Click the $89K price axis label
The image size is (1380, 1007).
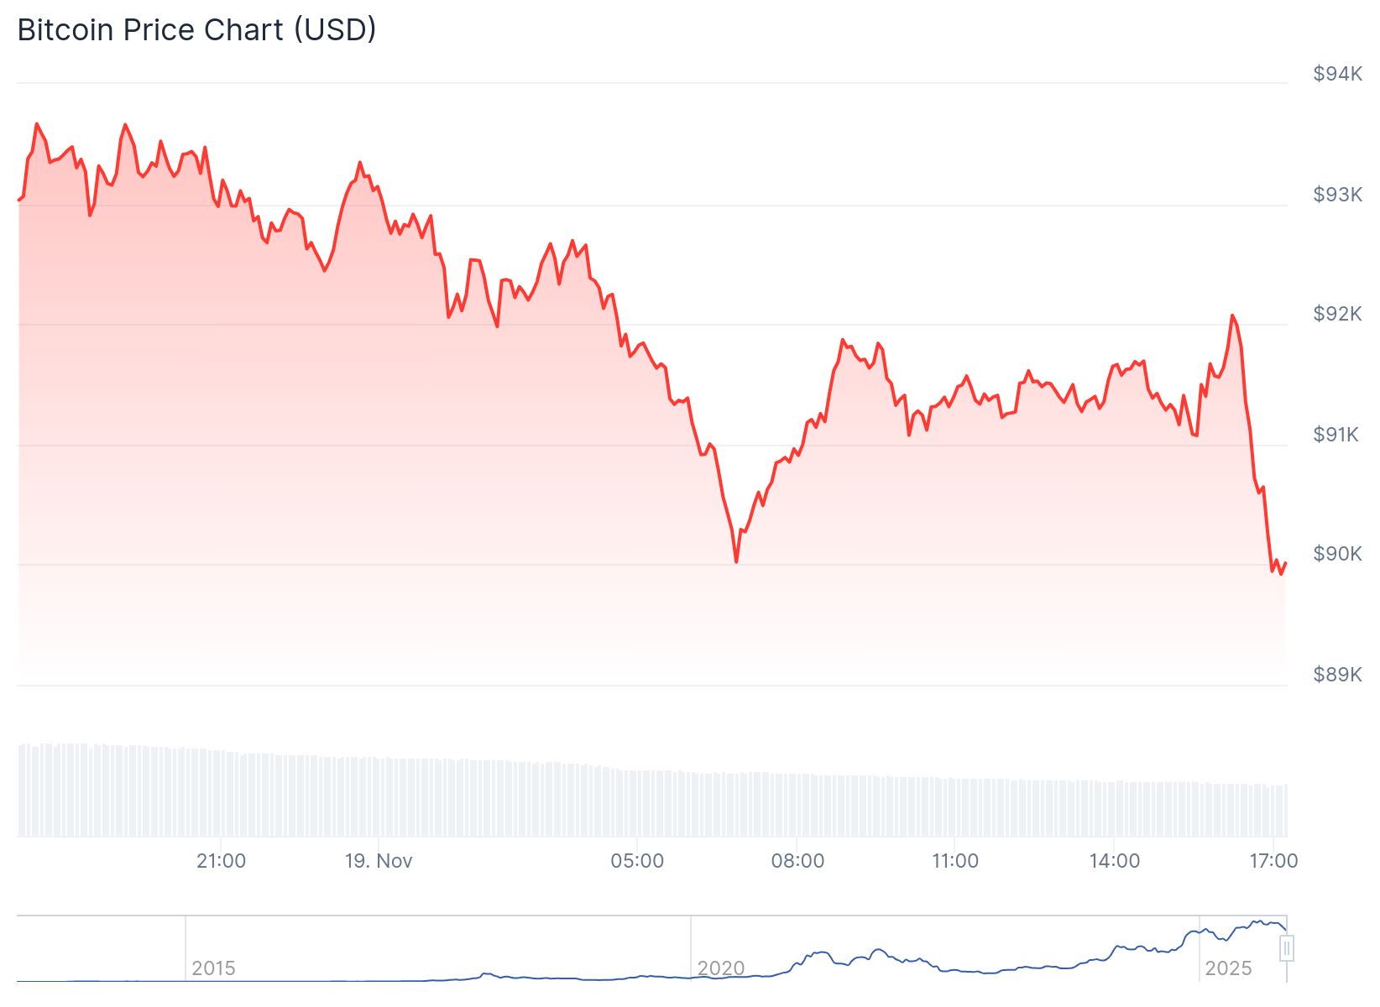pyautogui.click(x=1337, y=675)
